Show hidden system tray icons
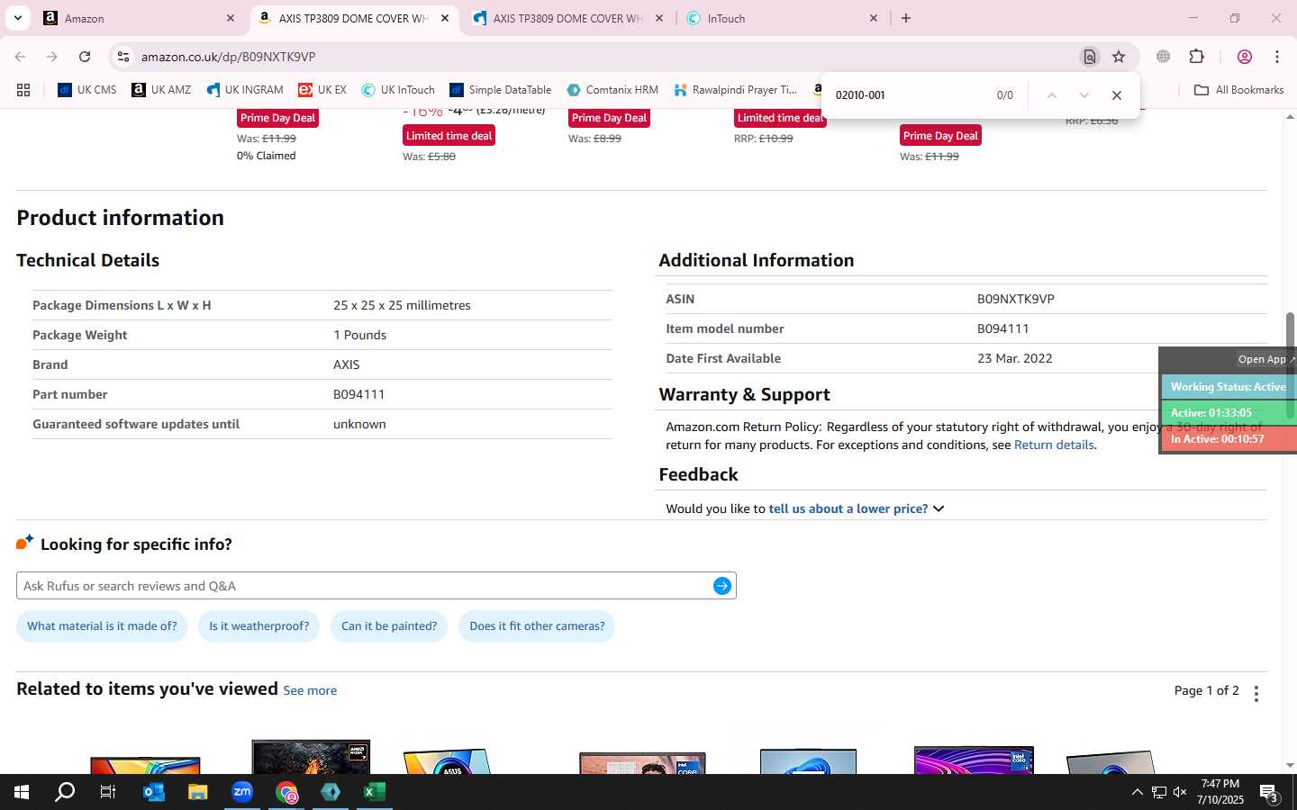This screenshot has width=1297, height=810. click(1137, 793)
